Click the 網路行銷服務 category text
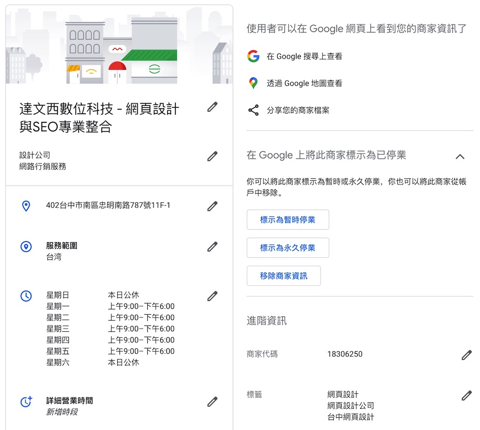 [43, 166]
